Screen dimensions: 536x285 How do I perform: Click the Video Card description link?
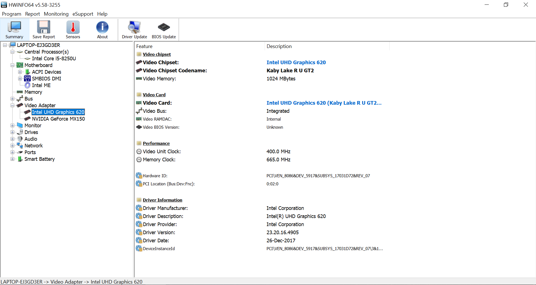(324, 103)
